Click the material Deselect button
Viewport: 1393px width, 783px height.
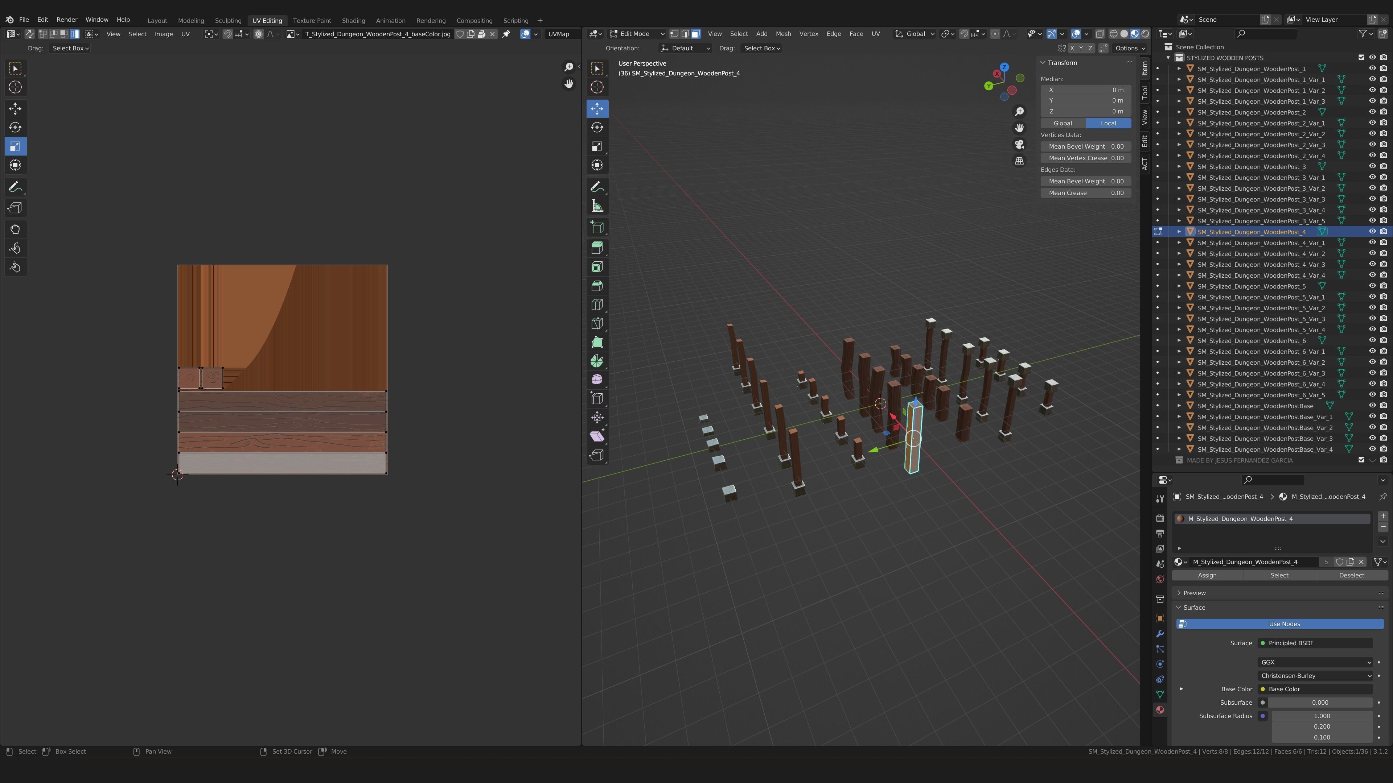click(x=1351, y=576)
